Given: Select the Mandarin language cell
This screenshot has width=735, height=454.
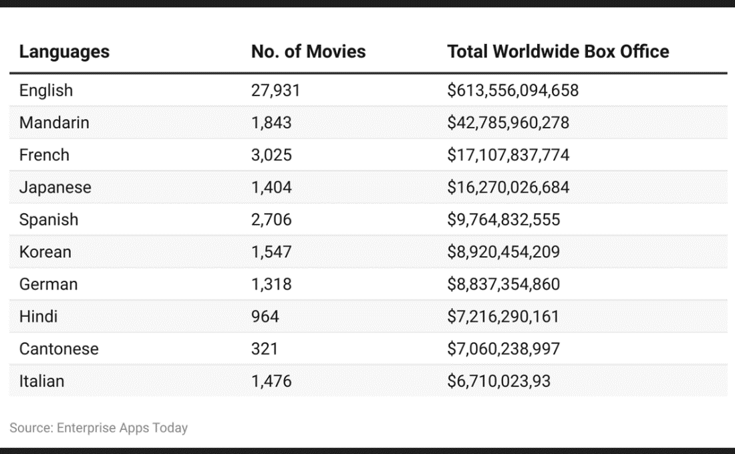Looking at the screenshot, I should 54,123.
